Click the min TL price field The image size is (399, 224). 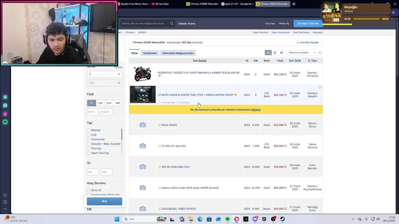pyautogui.click(x=93, y=112)
